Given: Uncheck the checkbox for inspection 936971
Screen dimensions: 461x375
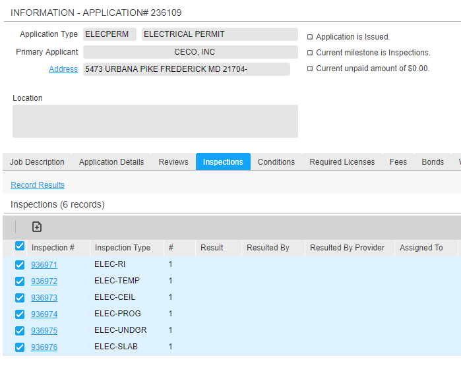Looking at the screenshot, I should pos(20,265).
